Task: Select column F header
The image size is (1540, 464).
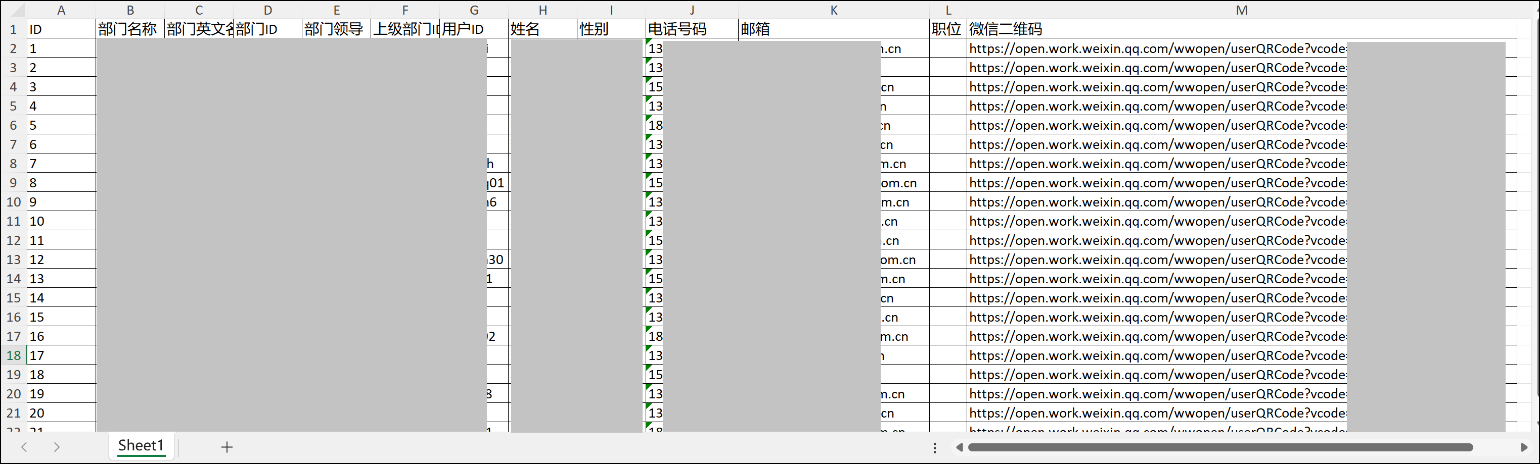Action: (x=405, y=10)
